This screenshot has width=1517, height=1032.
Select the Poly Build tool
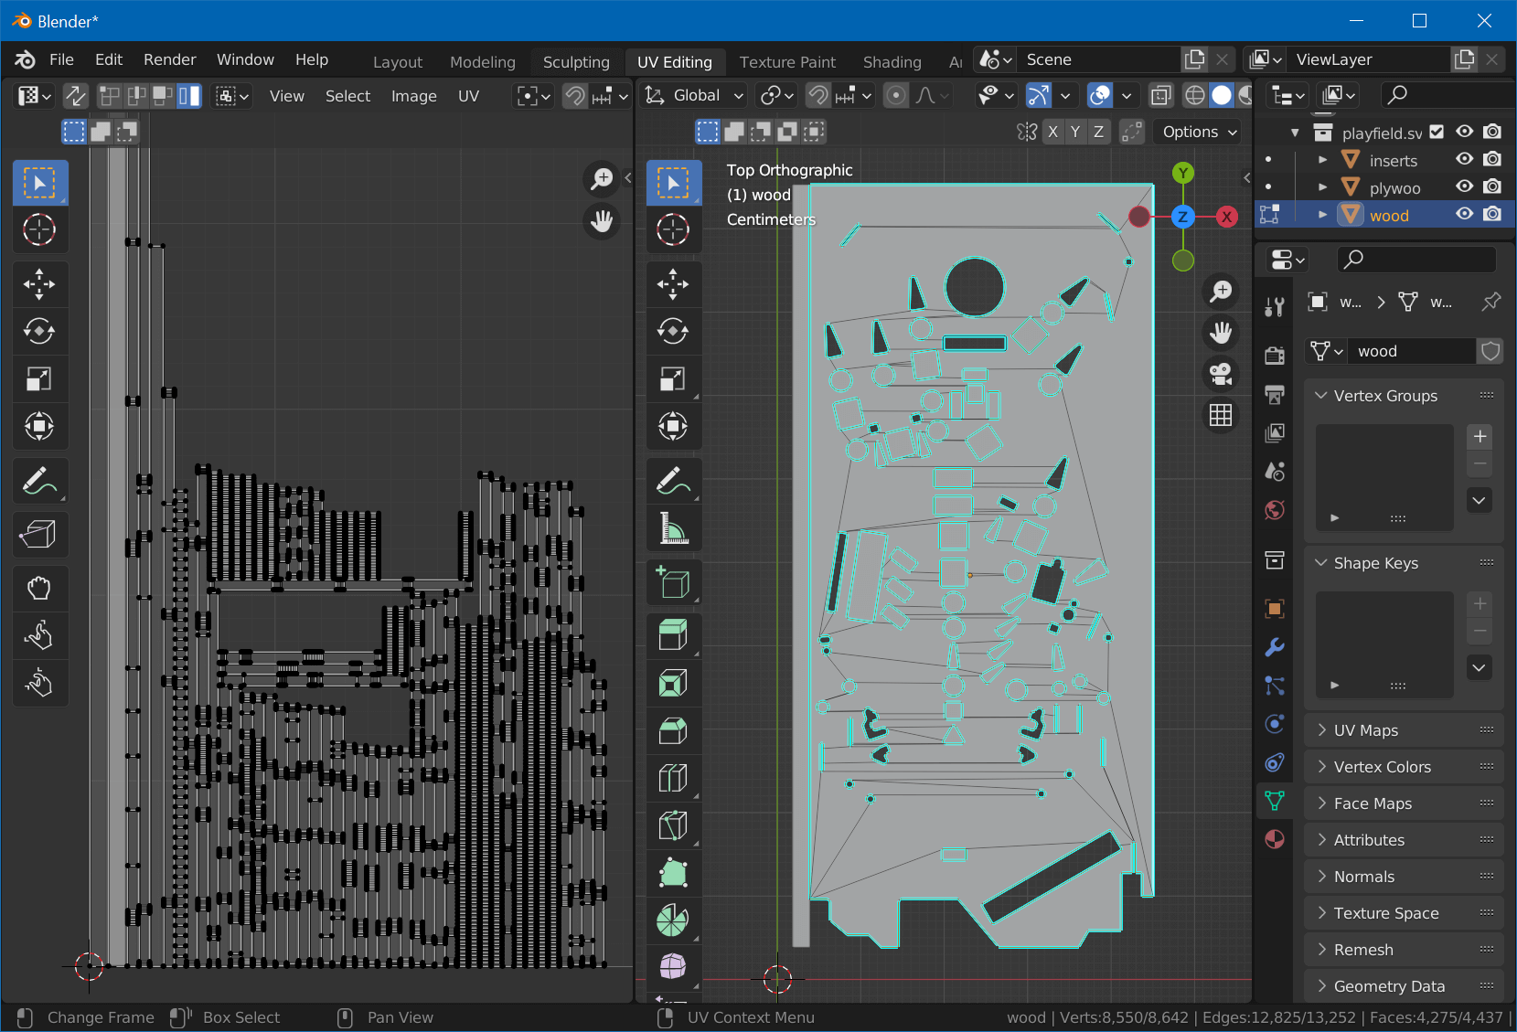674,873
